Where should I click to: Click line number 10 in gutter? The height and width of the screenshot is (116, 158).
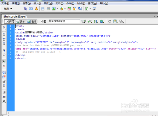click(x=10, y=55)
